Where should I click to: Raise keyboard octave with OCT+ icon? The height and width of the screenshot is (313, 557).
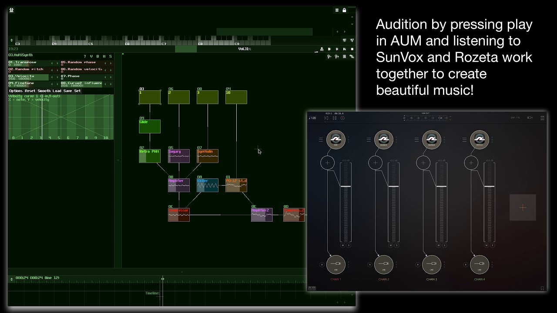pyautogui.click(x=352, y=40)
